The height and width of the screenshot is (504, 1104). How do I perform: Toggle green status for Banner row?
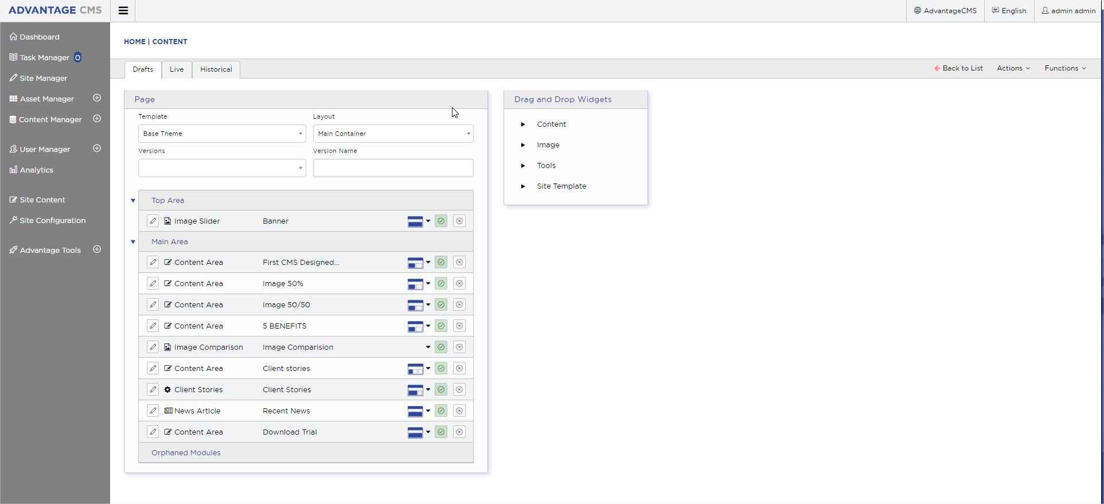(x=441, y=221)
